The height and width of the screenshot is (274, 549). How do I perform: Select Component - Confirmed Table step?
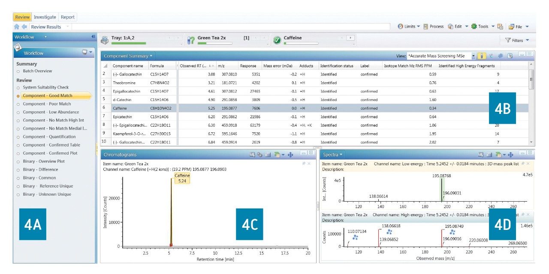[x=48, y=145]
